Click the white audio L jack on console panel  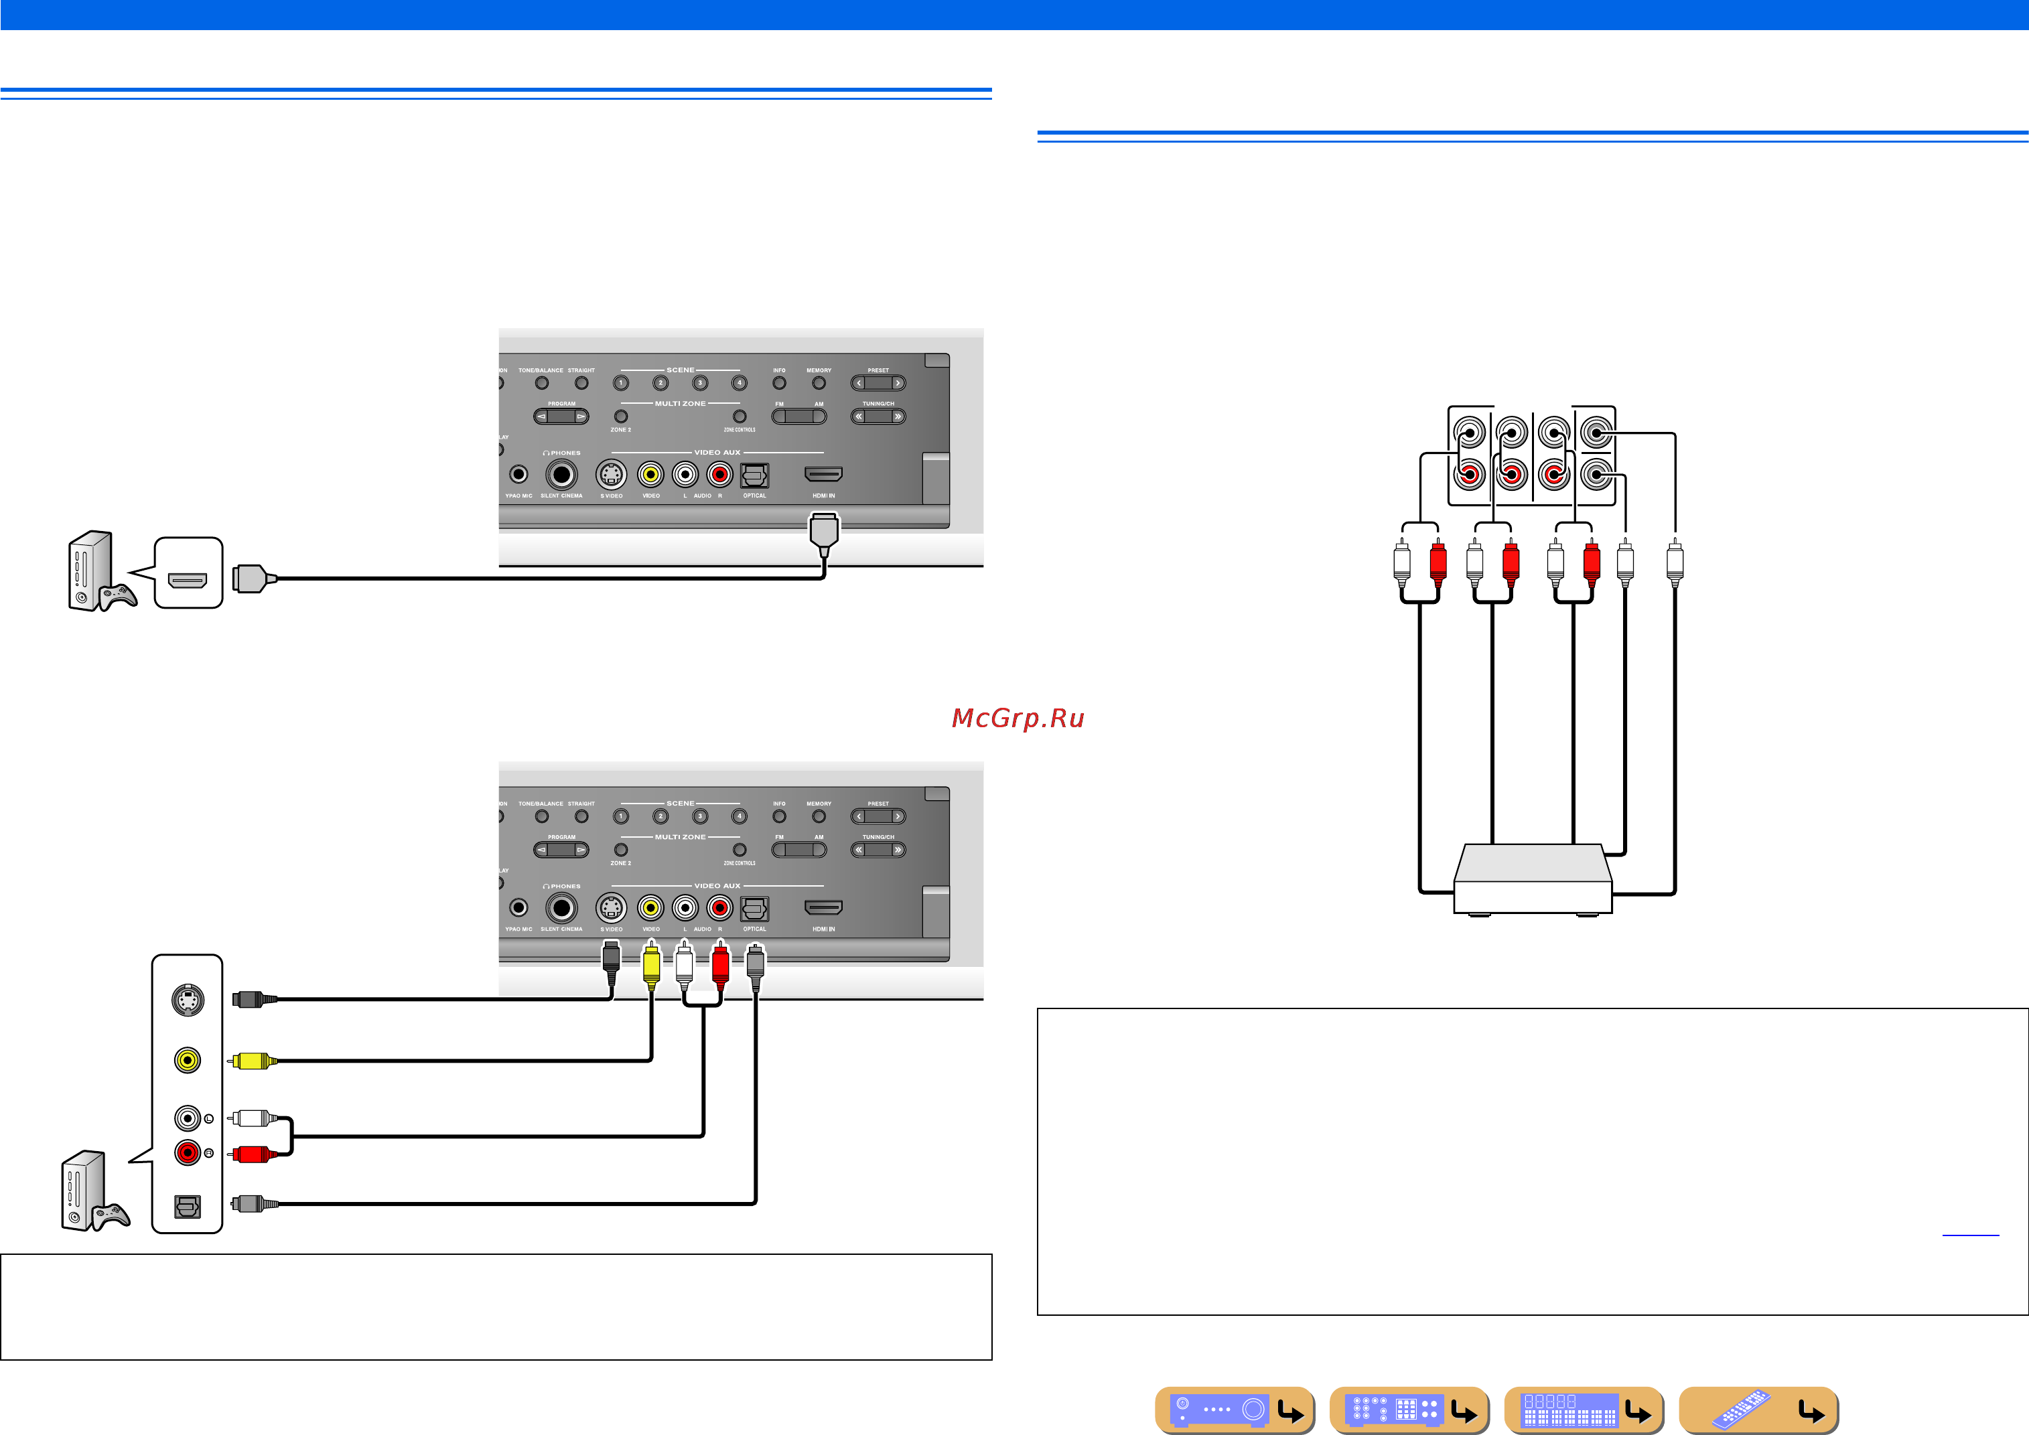(x=188, y=1119)
